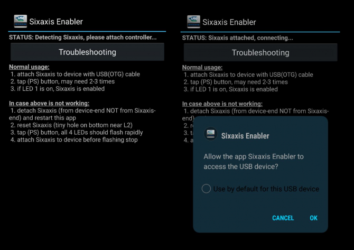This screenshot has width=354, height=250.
Task: Click the 'Sixaxis Enabler' title in right screen
Action: coord(229,22)
